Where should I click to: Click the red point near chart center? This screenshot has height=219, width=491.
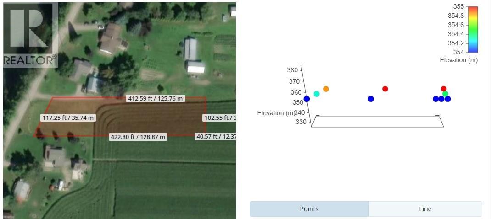click(385, 89)
